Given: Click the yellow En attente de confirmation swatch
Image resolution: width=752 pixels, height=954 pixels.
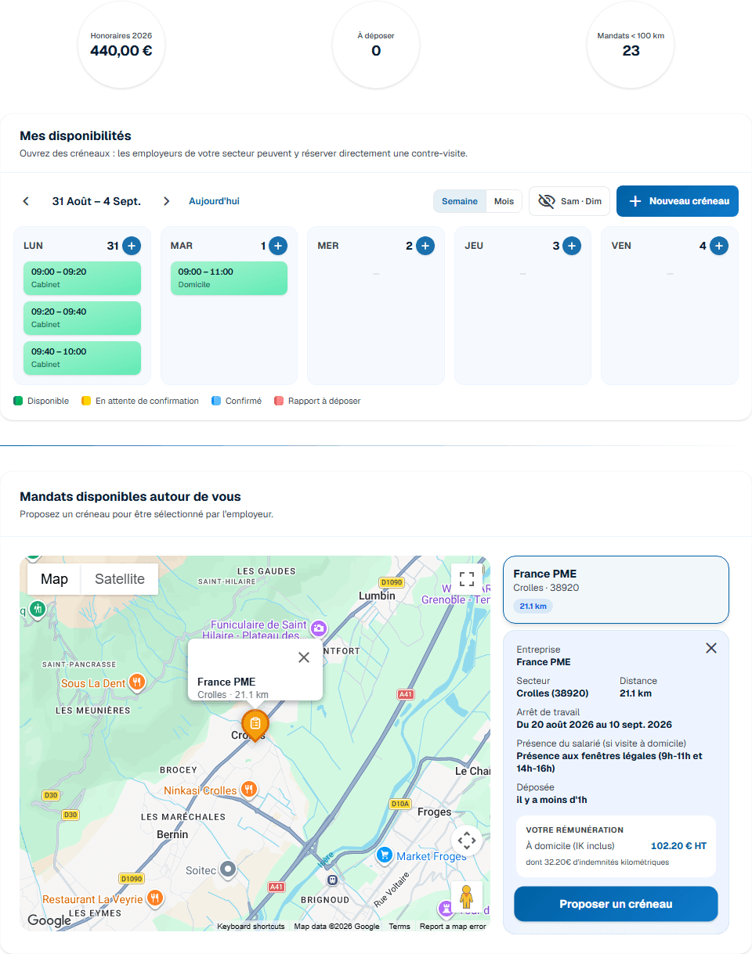Looking at the screenshot, I should point(86,401).
